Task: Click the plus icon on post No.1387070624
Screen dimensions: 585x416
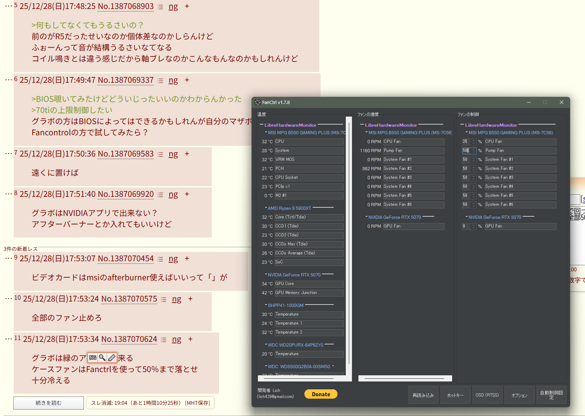Action: tap(190, 339)
